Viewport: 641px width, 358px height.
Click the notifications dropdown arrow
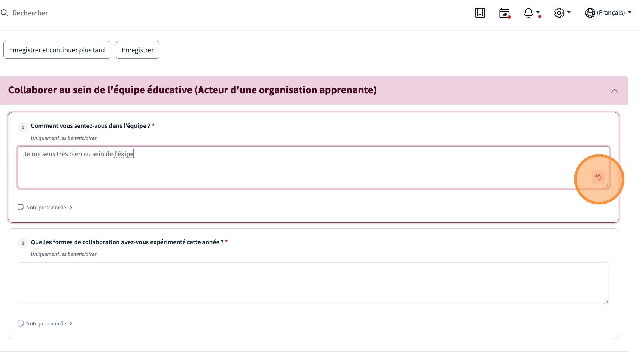[538, 12]
